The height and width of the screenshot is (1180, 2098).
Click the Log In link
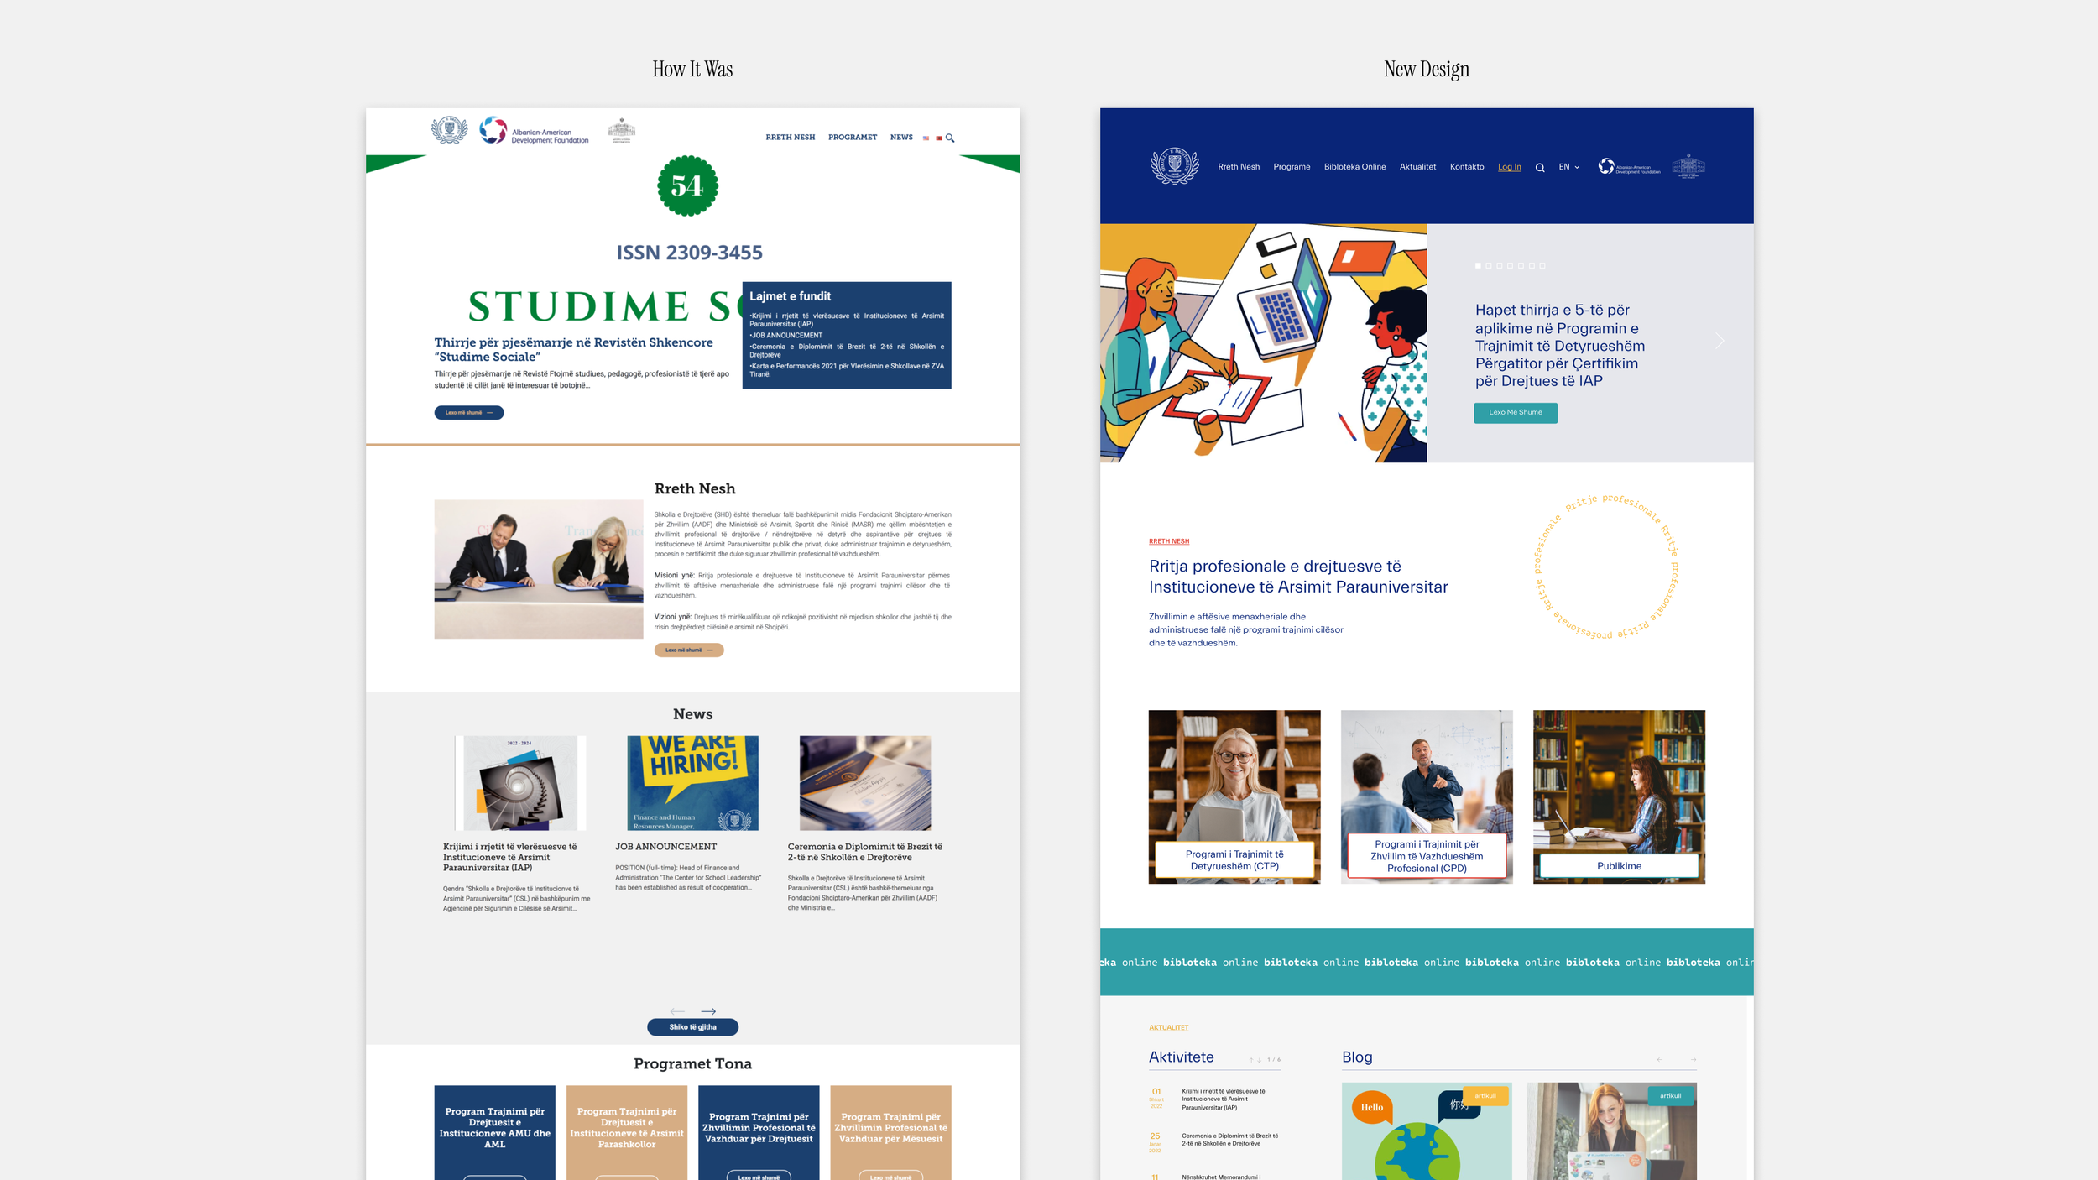point(1509,167)
